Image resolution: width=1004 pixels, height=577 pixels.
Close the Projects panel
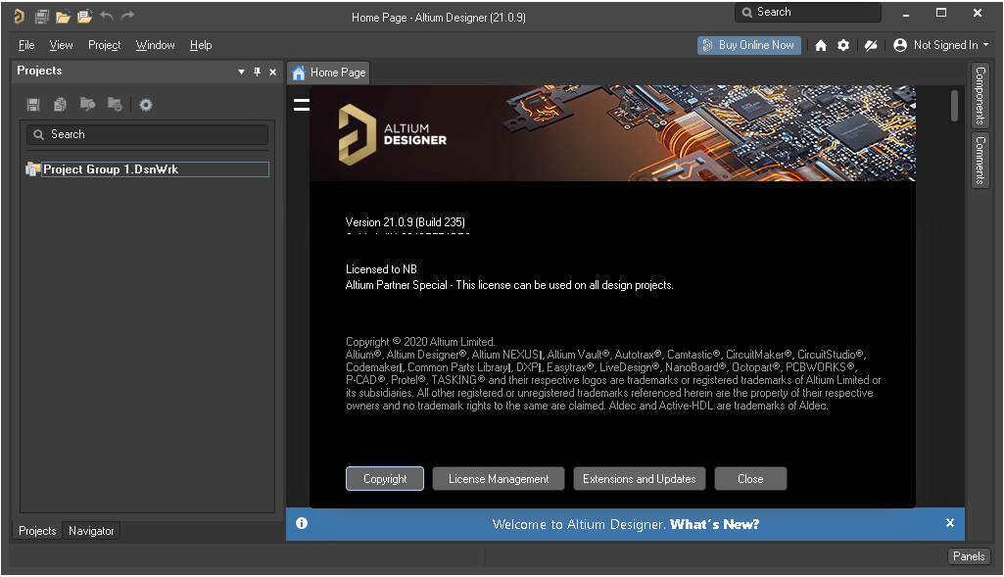pos(272,72)
